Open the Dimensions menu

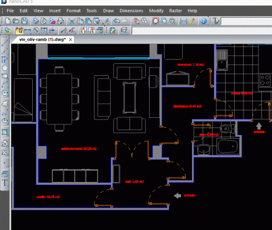131,10
